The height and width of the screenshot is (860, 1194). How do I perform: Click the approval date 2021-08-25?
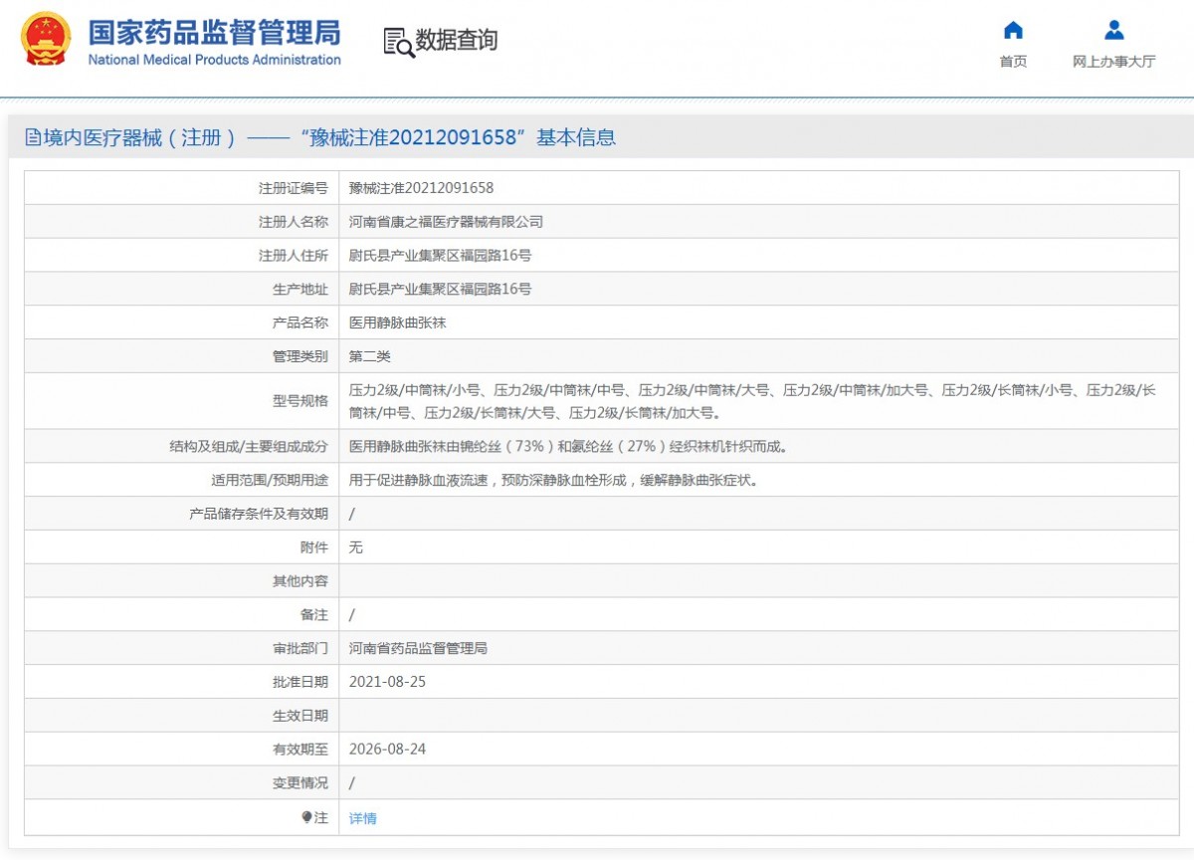[387, 682]
